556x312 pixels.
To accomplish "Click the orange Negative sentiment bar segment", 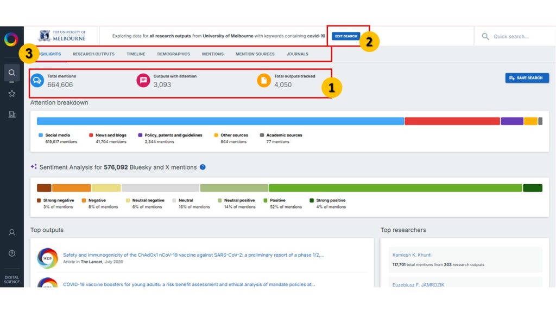I will (71, 188).
